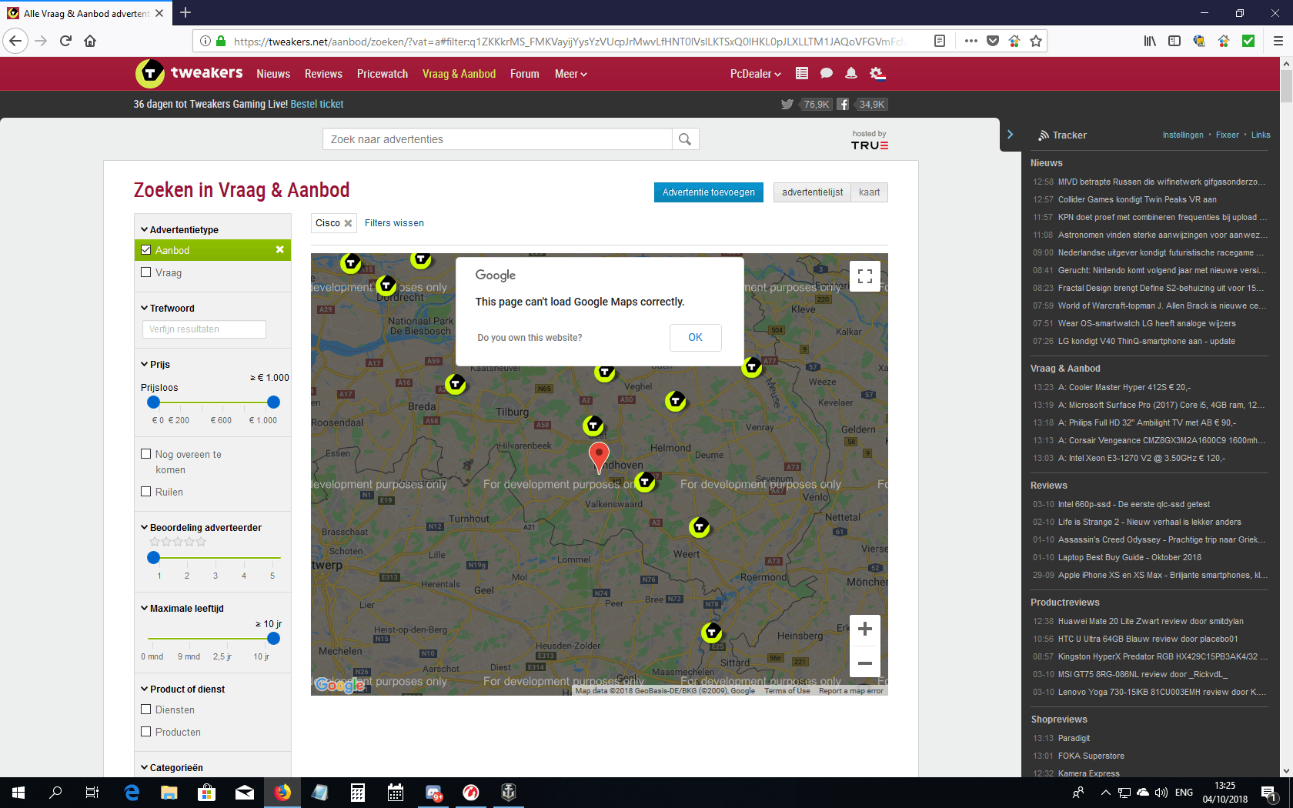
Task: Click the Advertentie toevoegen button
Action: (709, 192)
